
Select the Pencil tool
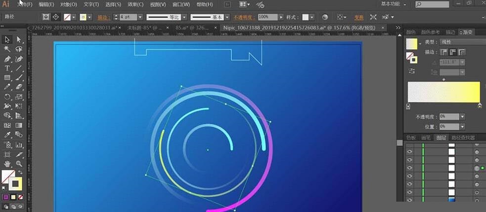pyautogui.click(x=7, y=87)
